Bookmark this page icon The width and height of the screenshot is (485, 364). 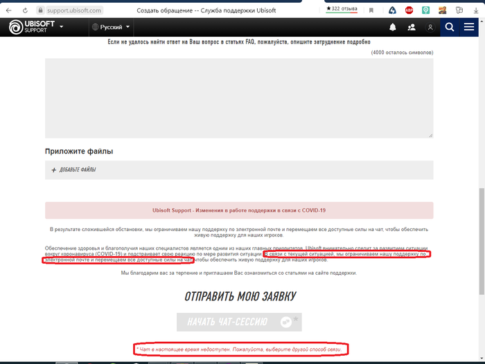[x=372, y=10]
